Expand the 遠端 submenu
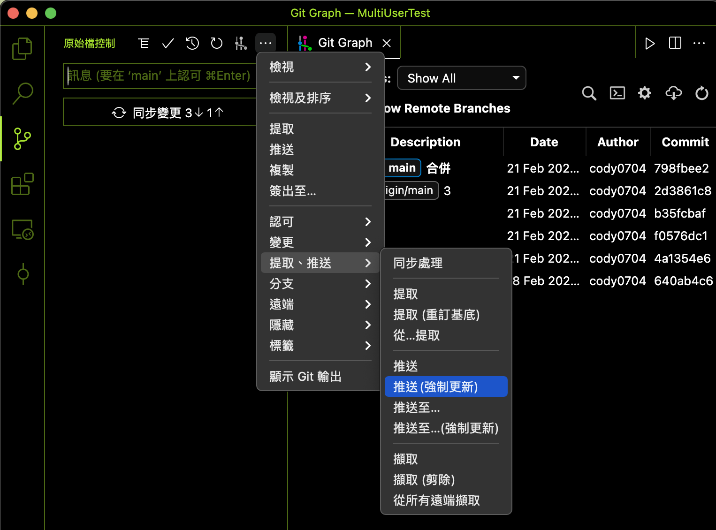 (x=320, y=304)
